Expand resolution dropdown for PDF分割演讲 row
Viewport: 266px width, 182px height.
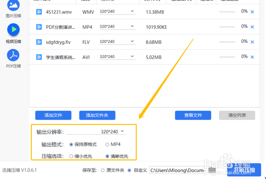[x=133, y=27]
